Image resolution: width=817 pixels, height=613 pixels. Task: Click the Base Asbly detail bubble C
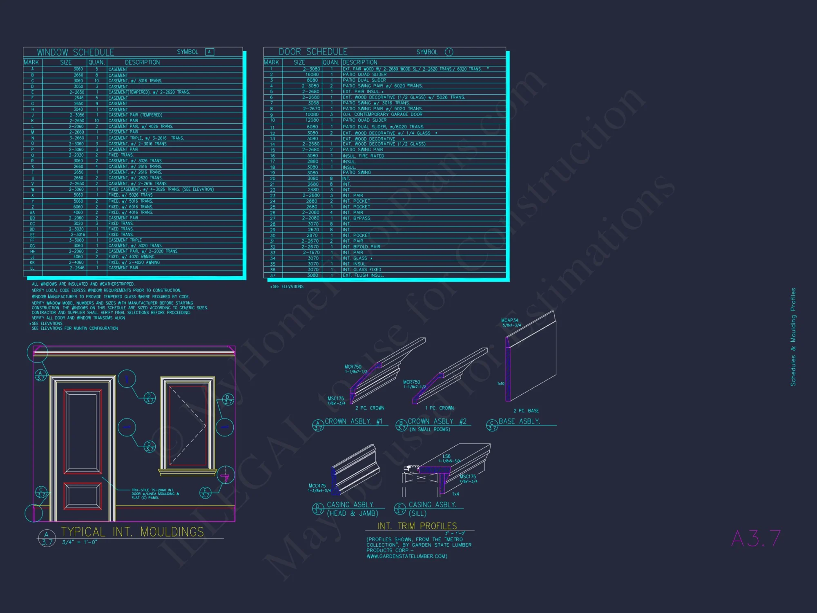pyautogui.click(x=492, y=425)
